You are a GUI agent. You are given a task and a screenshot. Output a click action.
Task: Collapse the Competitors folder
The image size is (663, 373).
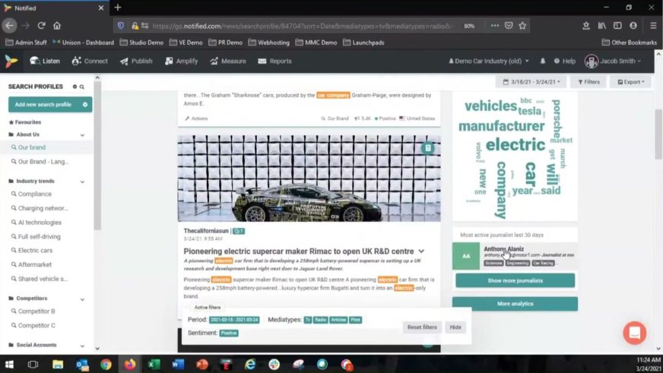coord(82,299)
